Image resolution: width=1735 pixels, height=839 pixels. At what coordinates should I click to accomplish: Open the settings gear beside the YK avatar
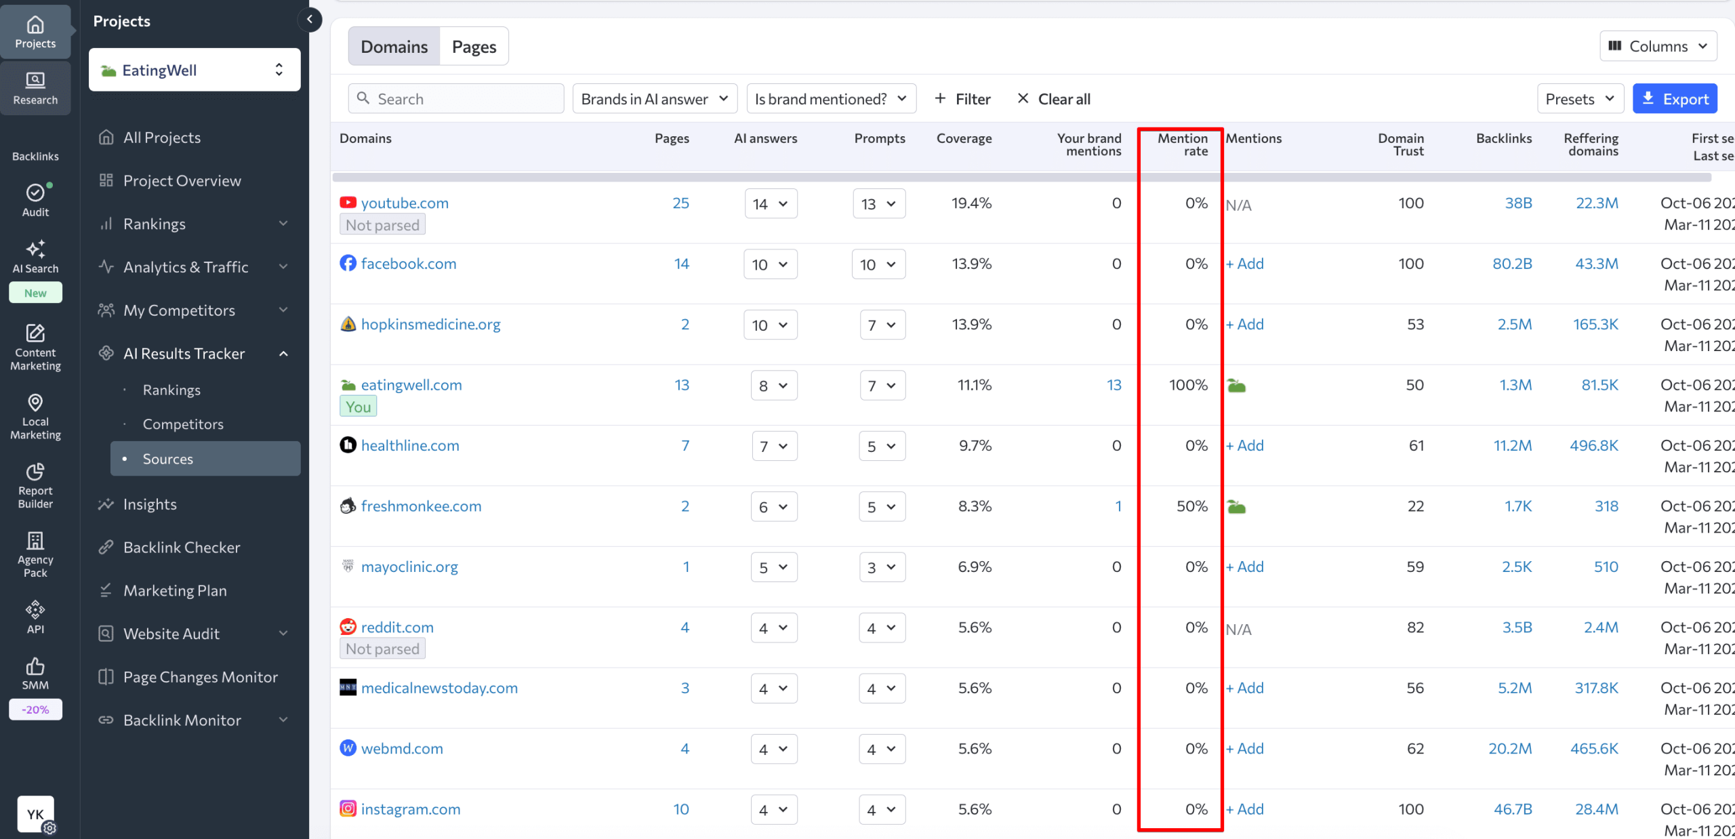(49, 828)
